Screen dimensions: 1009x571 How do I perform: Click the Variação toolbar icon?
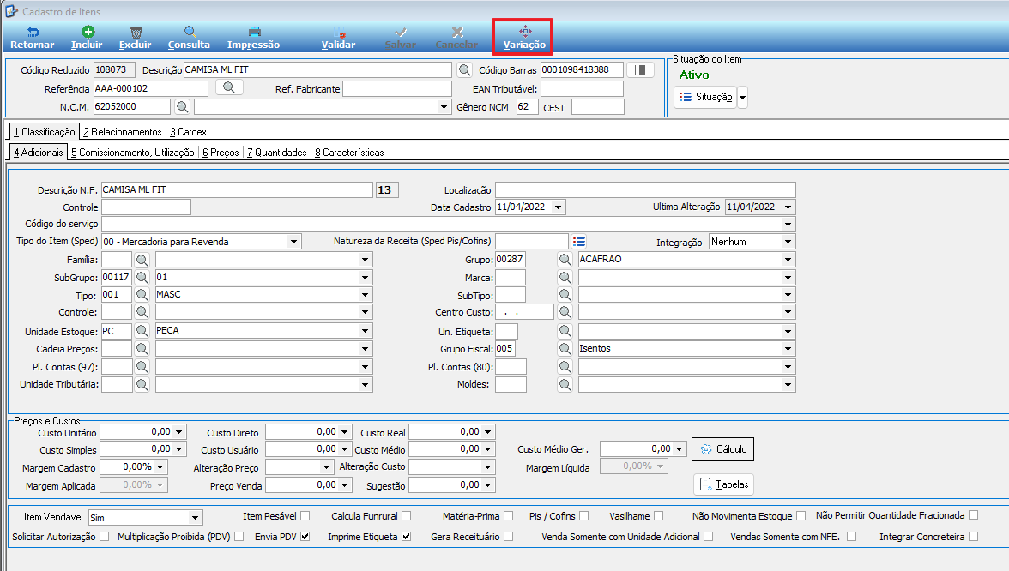point(525,31)
